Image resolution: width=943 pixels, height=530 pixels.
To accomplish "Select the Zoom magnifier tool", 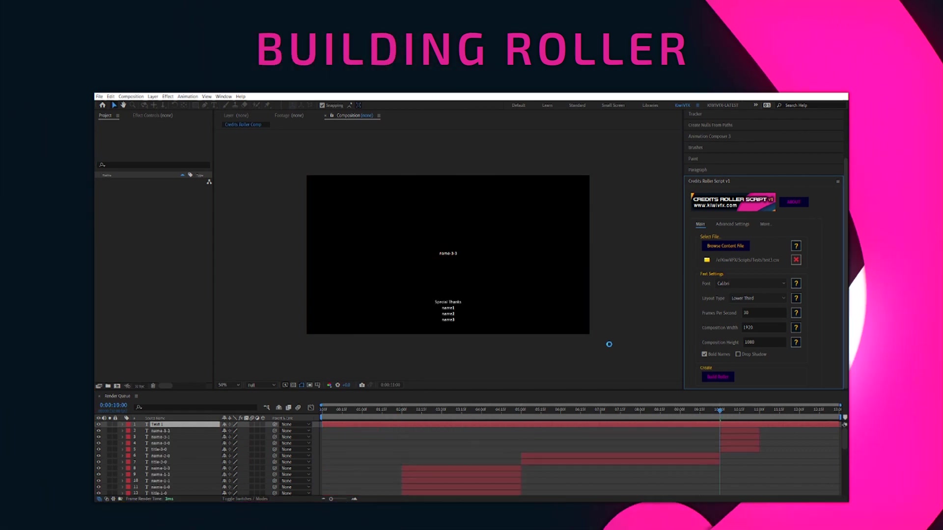I will (133, 105).
